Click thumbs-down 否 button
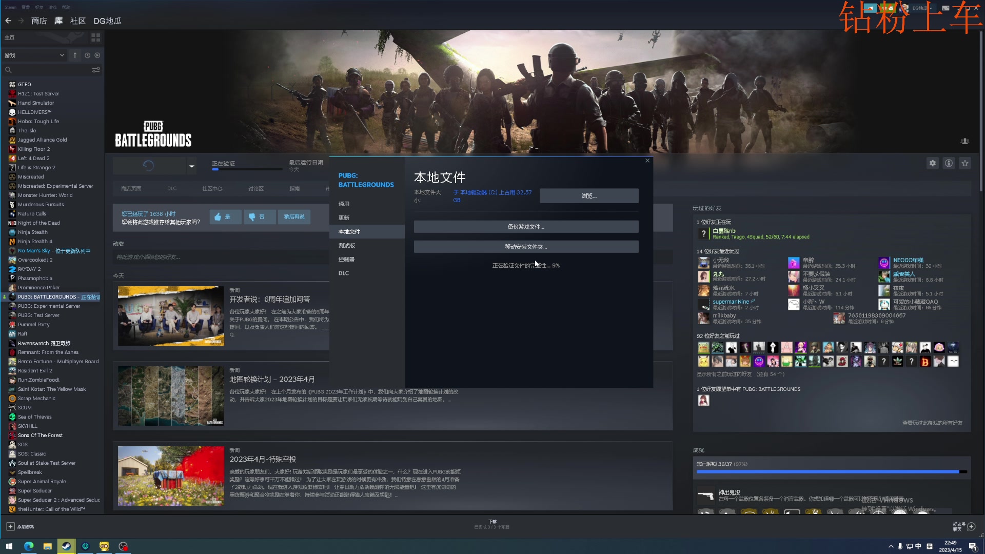Screen dimensions: 985x554 tap(260, 217)
